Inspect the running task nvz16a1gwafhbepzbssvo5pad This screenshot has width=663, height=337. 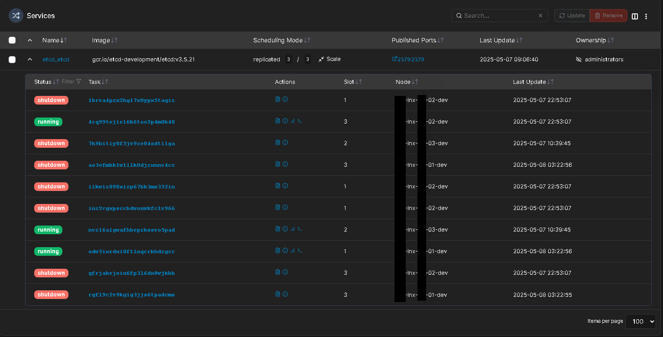(285, 229)
